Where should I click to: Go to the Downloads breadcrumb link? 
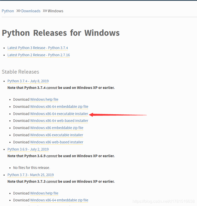click(31, 11)
